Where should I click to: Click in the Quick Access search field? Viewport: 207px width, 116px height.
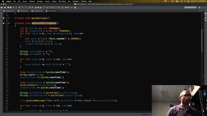pos(191,7)
